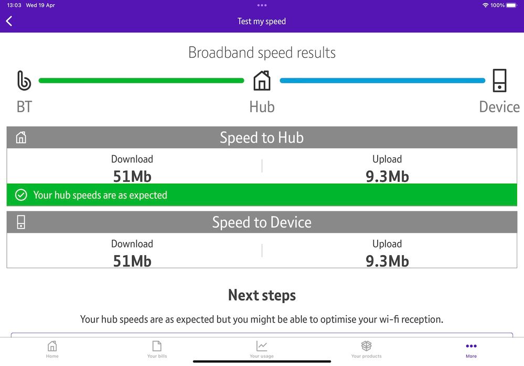
Task: Tap the BT logo icon
Action: pyautogui.click(x=24, y=81)
